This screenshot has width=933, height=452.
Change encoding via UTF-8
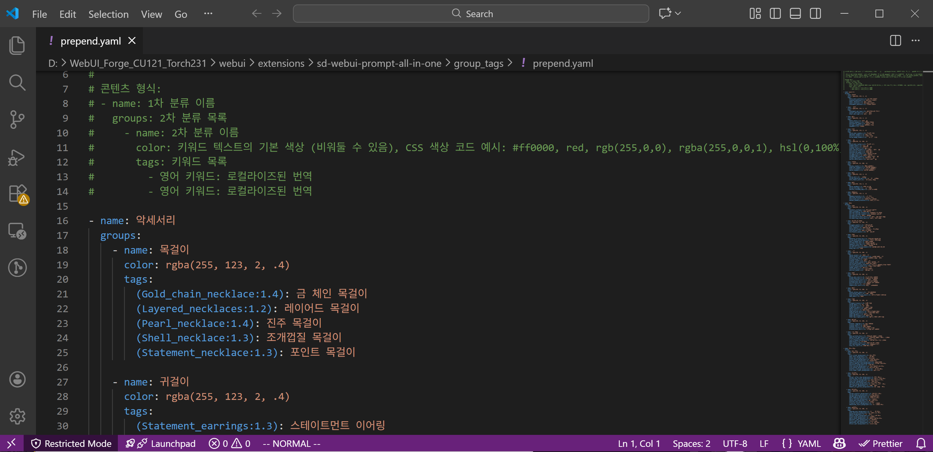click(735, 443)
